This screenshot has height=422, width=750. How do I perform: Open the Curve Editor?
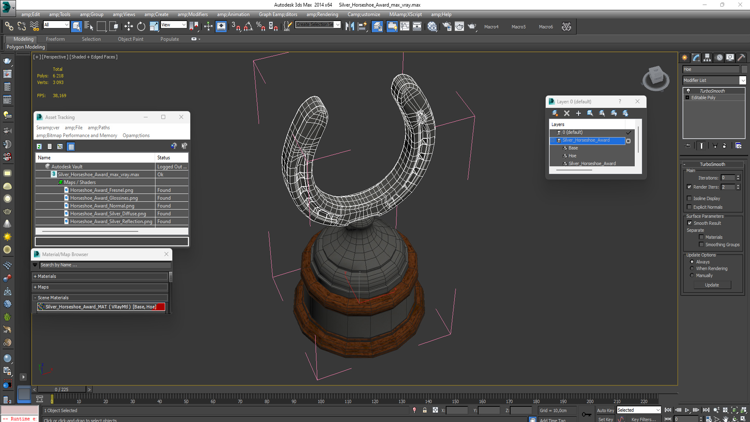pos(405,26)
